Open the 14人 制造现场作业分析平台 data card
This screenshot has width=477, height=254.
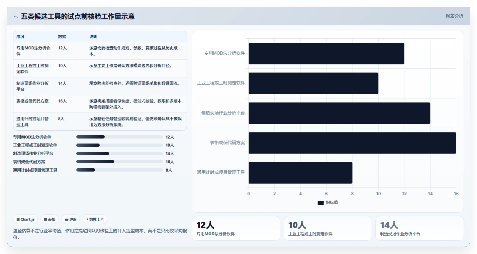point(419,228)
